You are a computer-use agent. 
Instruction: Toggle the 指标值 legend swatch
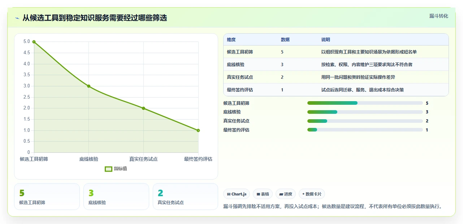pyautogui.click(x=108, y=169)
